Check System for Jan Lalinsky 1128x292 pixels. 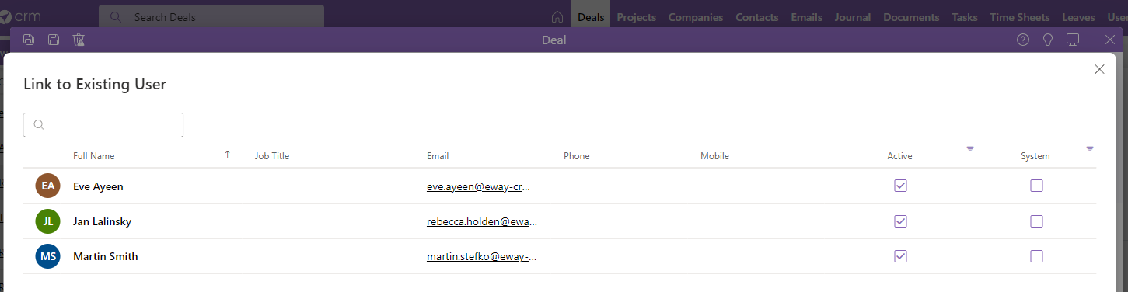click(1036, 221)
